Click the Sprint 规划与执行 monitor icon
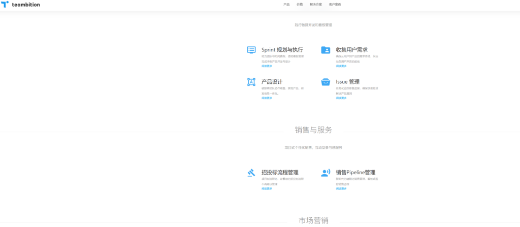This screenshot has width=520, height=227. (x=251, y=50)
